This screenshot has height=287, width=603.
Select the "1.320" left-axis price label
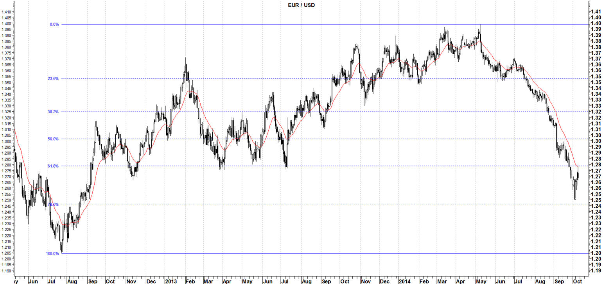[6, 118]
